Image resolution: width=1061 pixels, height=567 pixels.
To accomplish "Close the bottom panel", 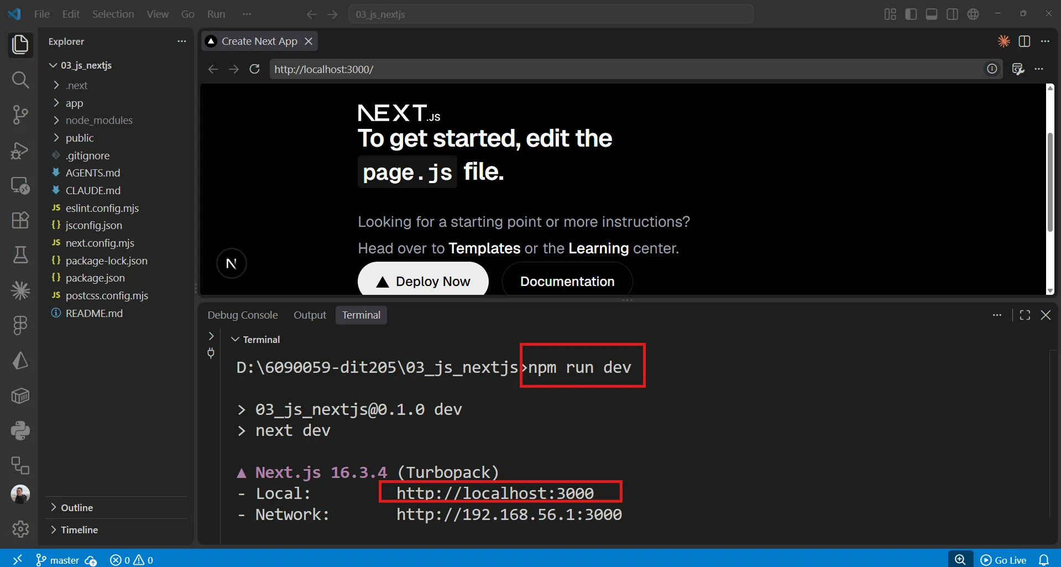I will pos(1046,315).
